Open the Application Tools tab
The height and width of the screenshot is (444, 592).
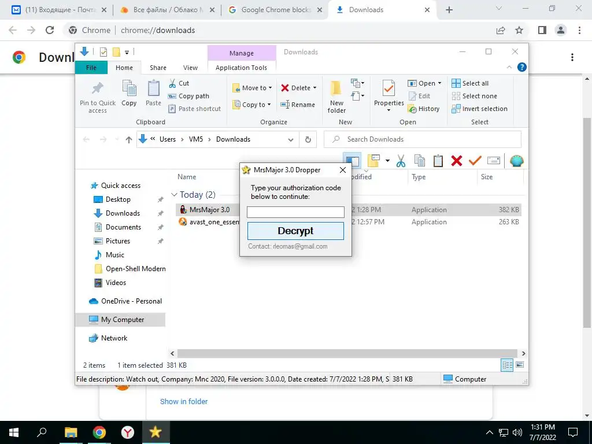pyautogui.click(x=241, y=68)
